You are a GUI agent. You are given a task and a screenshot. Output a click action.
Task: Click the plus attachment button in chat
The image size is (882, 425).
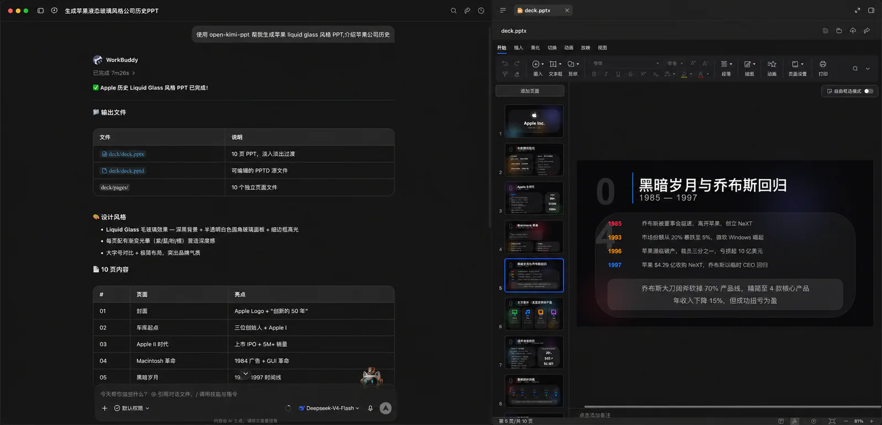click(x=105, y=408)
